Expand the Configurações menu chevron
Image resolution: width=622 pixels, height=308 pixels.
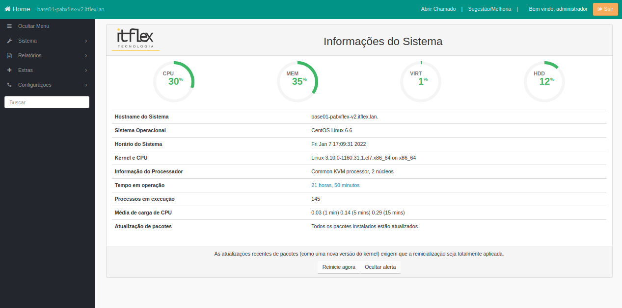click(x=86, y=85)
